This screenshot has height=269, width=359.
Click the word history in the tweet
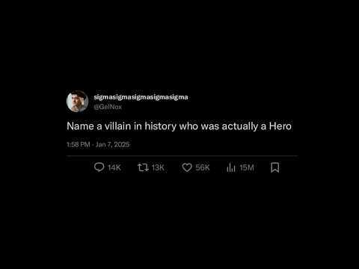(161, 126)
